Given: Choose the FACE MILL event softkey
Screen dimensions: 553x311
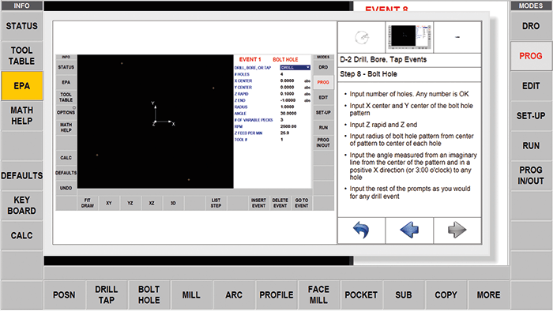Looking at the screenshot, I should click(x=318, y=294).
